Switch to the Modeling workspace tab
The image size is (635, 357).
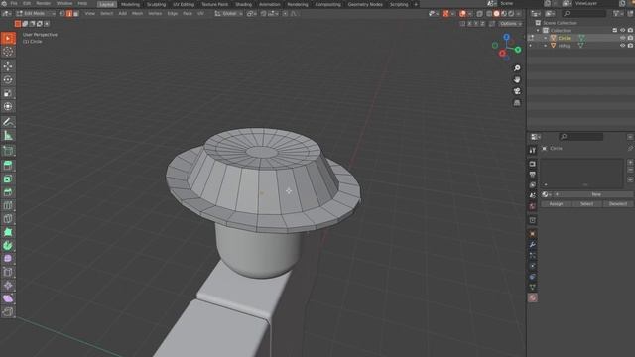(x=130, y=4)
